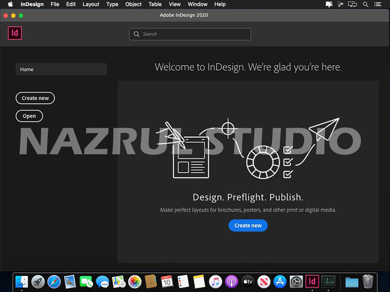390x292 pixels.
Task: Click the single-monitor status icon in menu bar
Action: [329, 4]
